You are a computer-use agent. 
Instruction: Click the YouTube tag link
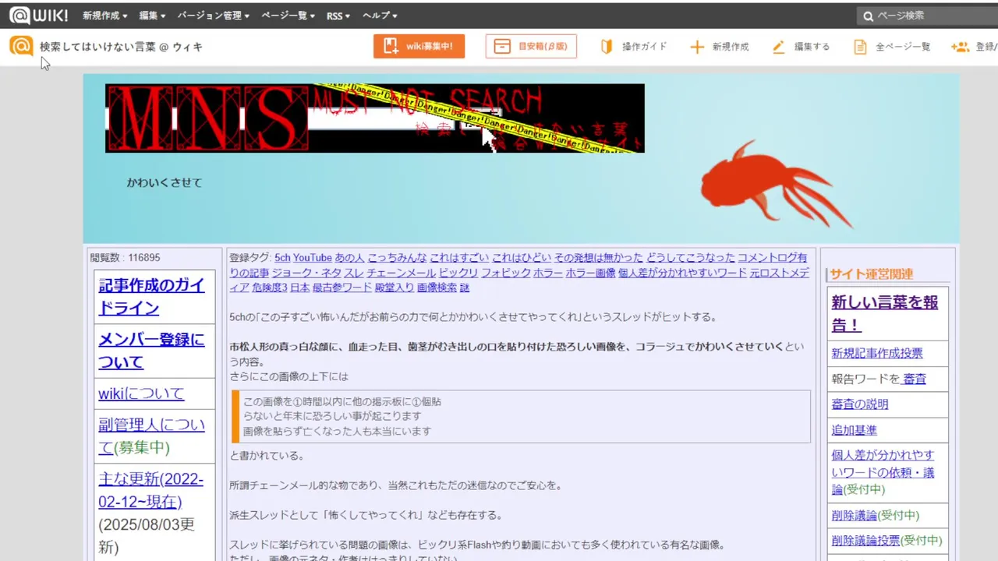tap(313, 257)
